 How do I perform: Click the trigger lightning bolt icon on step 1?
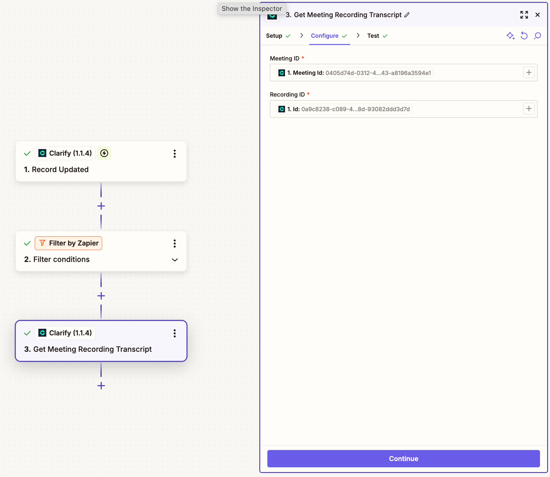point(104,153)
